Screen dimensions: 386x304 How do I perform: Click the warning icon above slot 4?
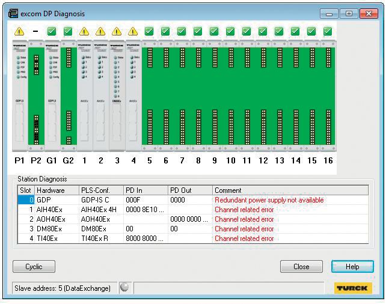[133, 31]
